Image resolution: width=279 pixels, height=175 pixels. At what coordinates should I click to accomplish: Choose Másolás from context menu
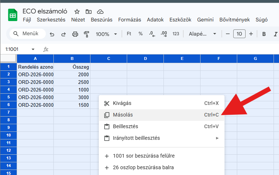pyautogui.click(x=123, y=115)
